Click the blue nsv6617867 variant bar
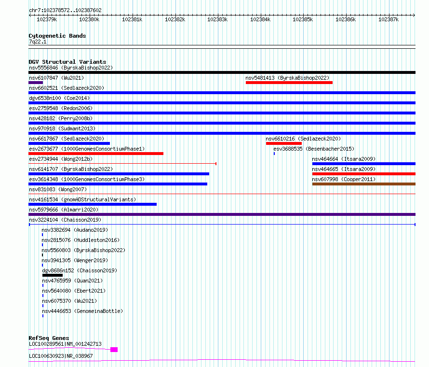Viewport: 429px width, 367px height. click(x=69, y=143)
